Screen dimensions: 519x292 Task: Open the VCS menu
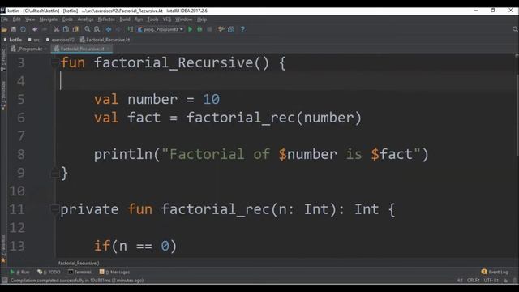pos(167,19)
